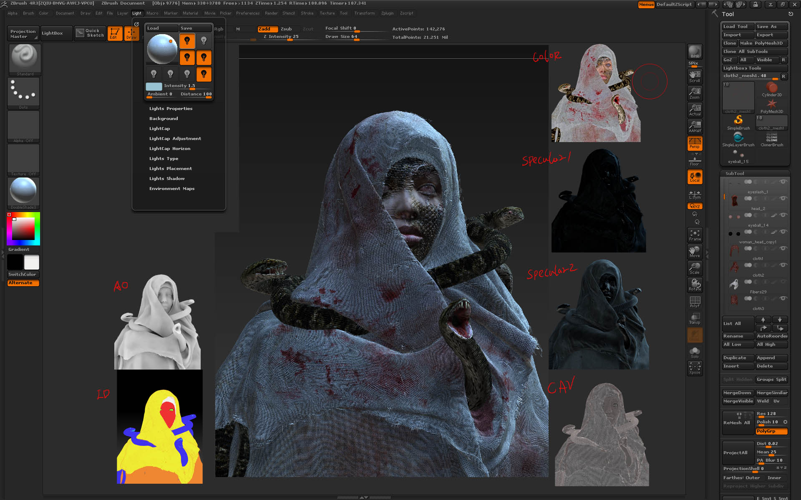Toggle Local transformations
801x500 pixels.
click(695, 177)
